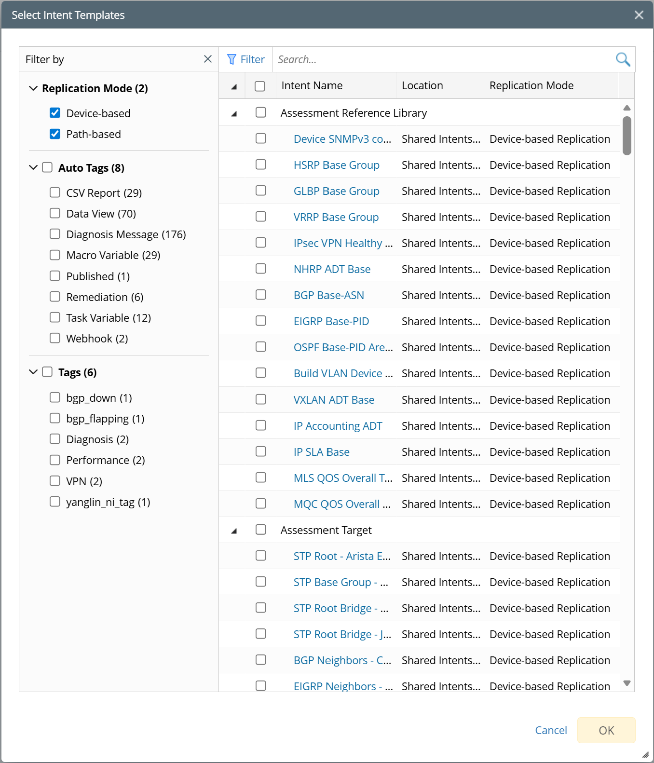Close the Select Intent Templates dialog
The height and width of the screenshot is (763, 654).
(x=639, y=15)
